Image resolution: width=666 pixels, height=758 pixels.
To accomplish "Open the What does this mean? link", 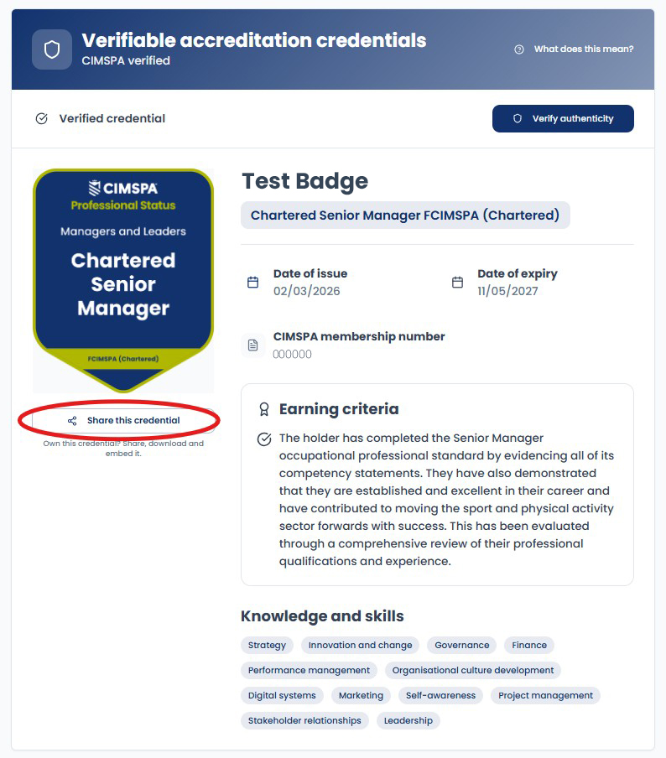I will 584,49.
